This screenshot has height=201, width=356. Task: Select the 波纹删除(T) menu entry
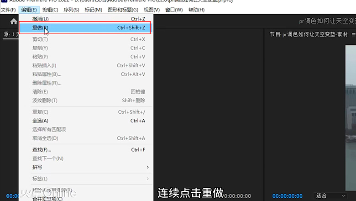[86, 100]
